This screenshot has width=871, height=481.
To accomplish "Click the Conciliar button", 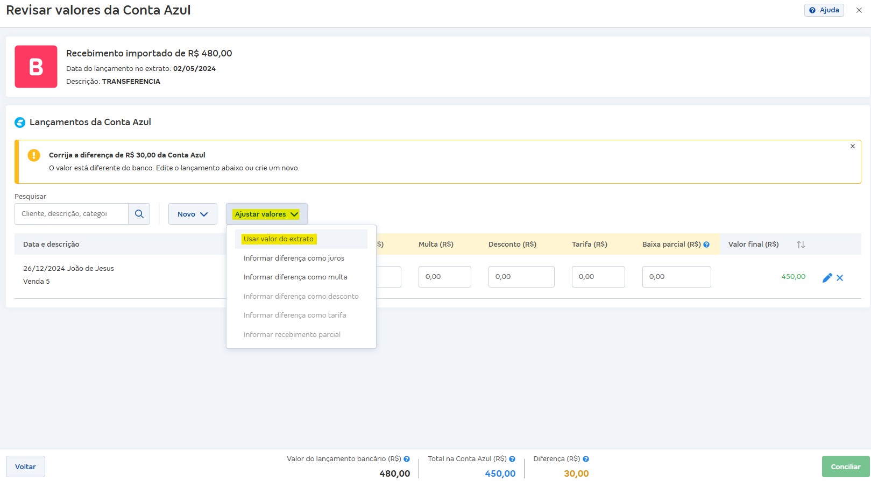I will click(x=846, y=466).
